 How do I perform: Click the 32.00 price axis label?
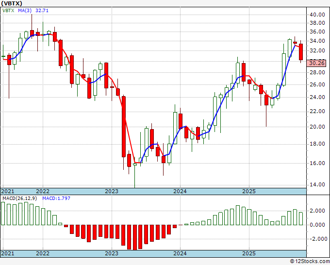[317, 50]
